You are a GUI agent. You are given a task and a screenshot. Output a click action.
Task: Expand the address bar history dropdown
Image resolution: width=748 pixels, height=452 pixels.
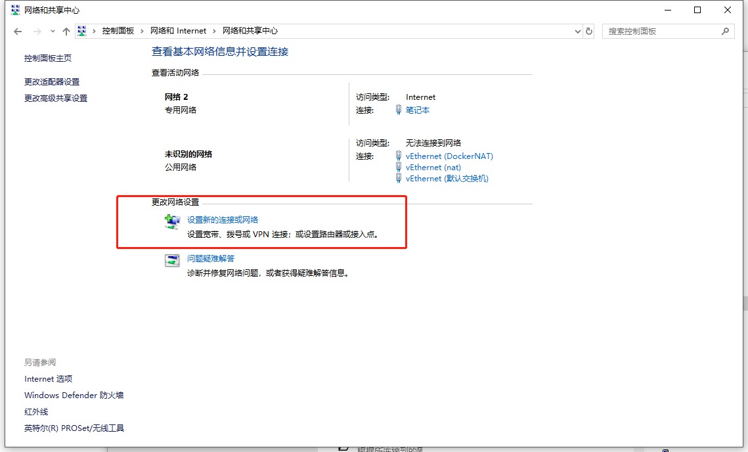tap(577, 31)
